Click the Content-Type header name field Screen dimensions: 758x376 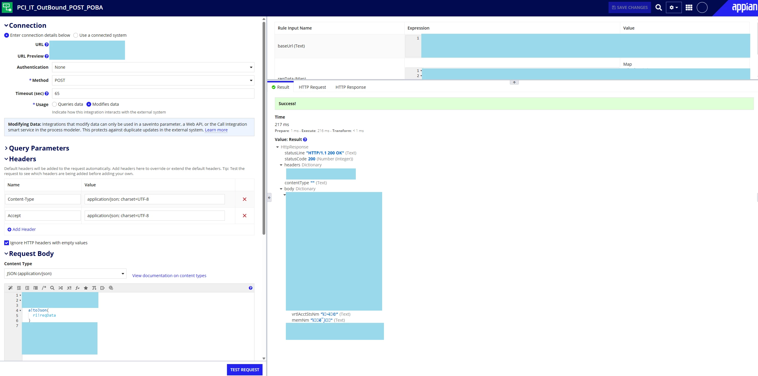click(43, 199)
